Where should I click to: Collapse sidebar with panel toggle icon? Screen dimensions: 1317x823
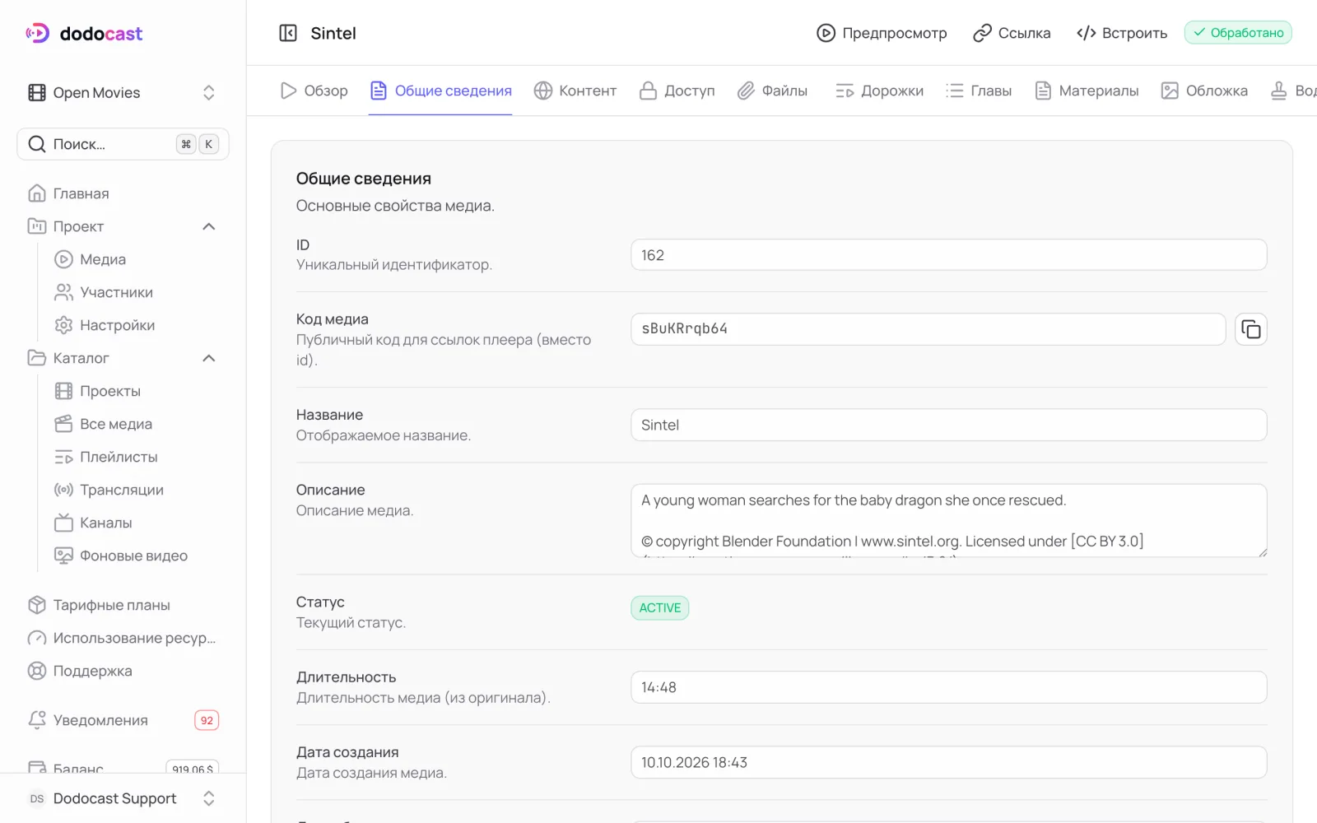(288, 33)
